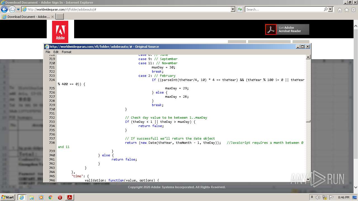Viewport: 358px width, 201px height.
Task: Click the IE Forward navigation button
Action: (12, 9)
